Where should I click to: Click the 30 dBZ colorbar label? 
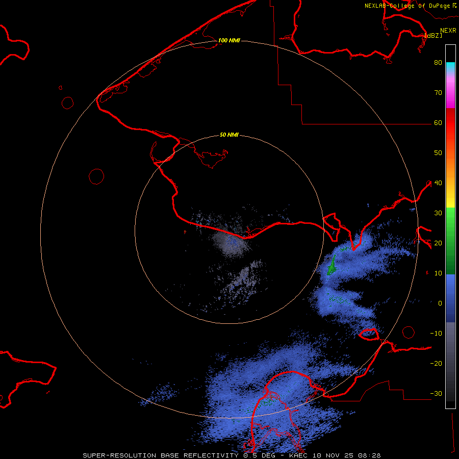(x=438, y=213)
